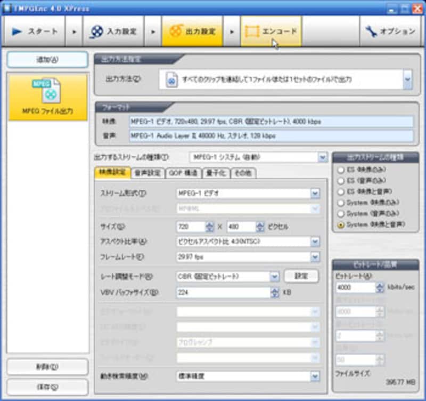Image resolution: width=426 pixels, height=401 pixels.
Task: Select the 出力設定 output settings step
Action: [192, 31]
